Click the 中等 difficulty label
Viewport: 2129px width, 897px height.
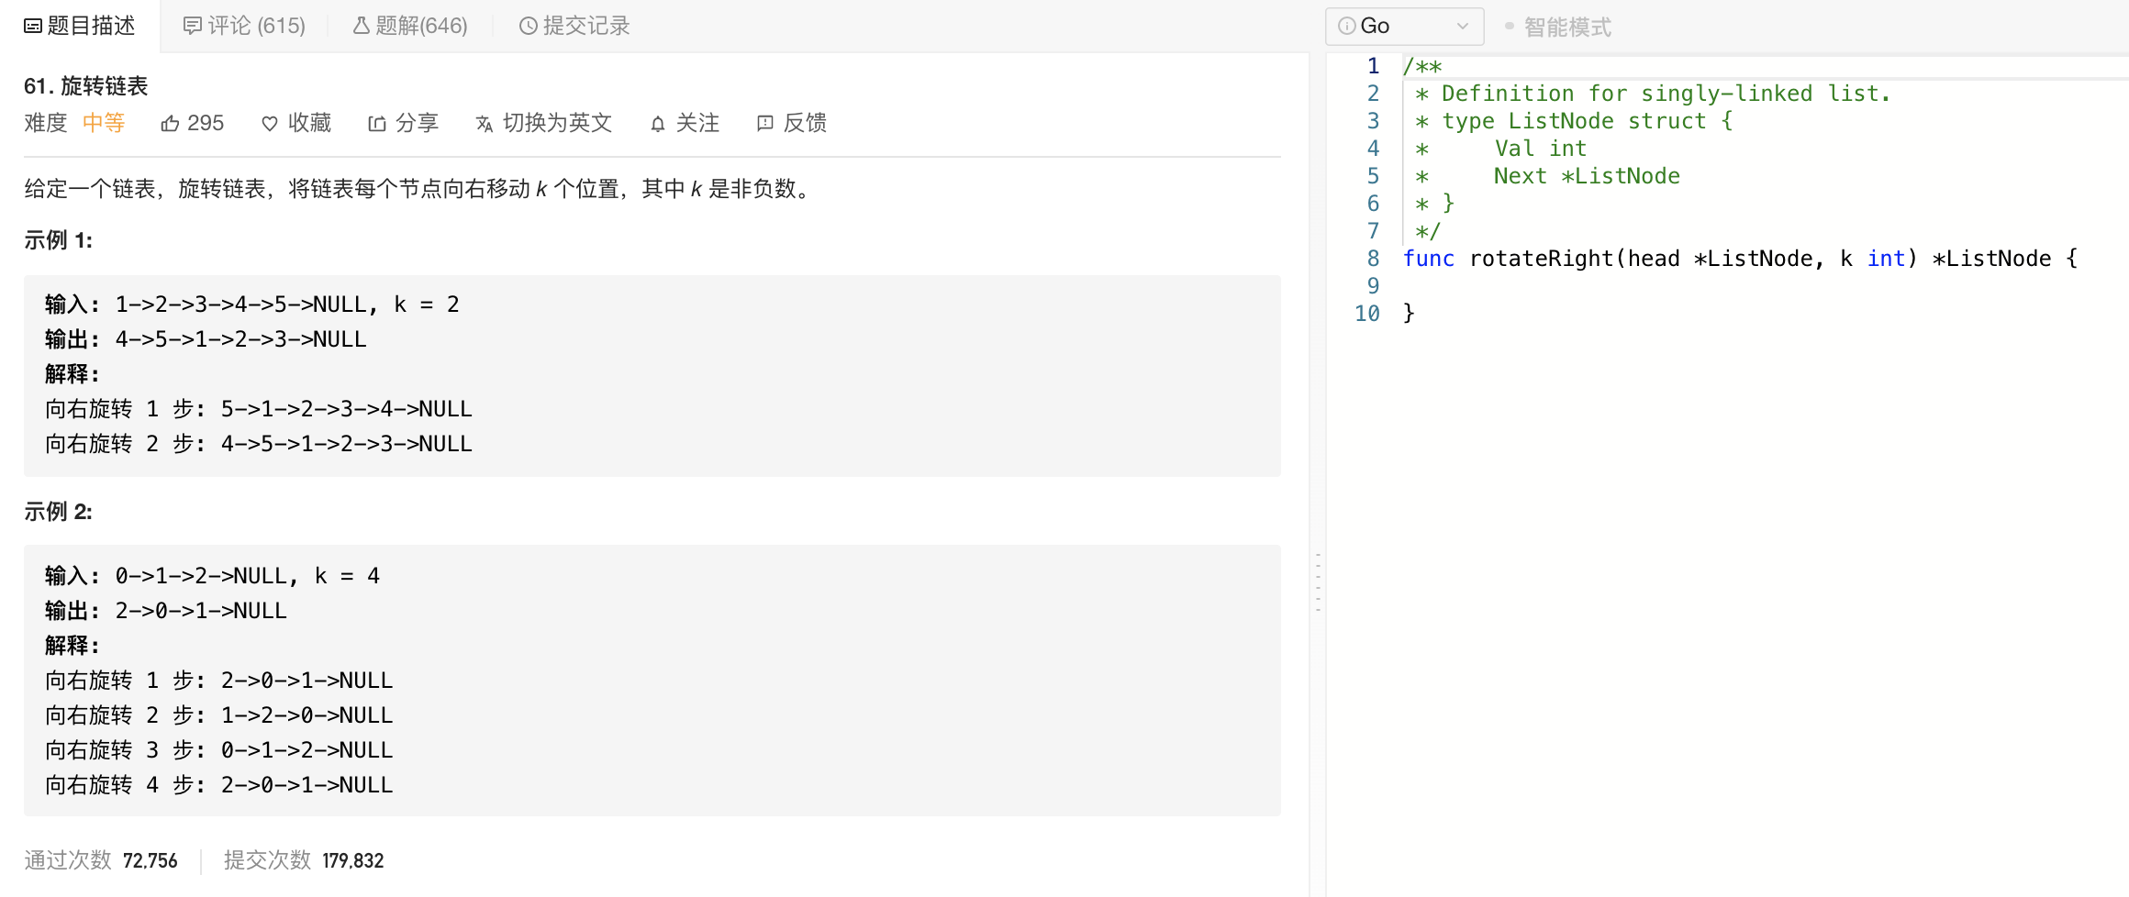(104, 124)
